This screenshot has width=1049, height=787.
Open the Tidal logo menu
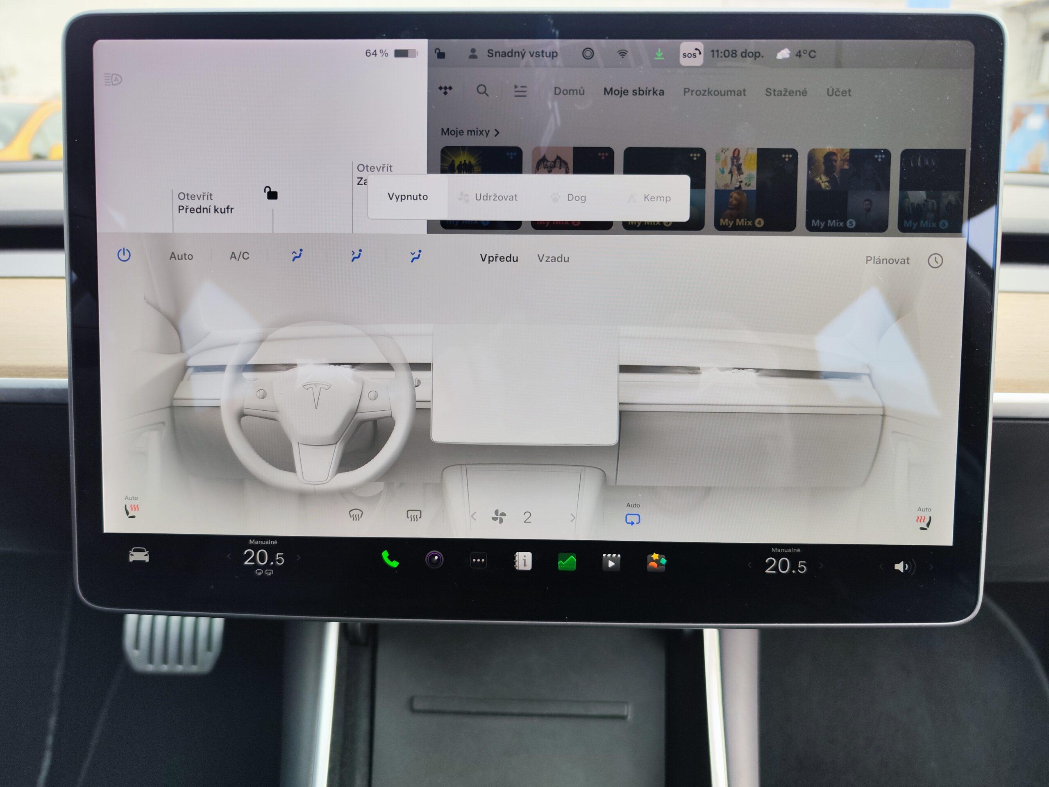445,90
